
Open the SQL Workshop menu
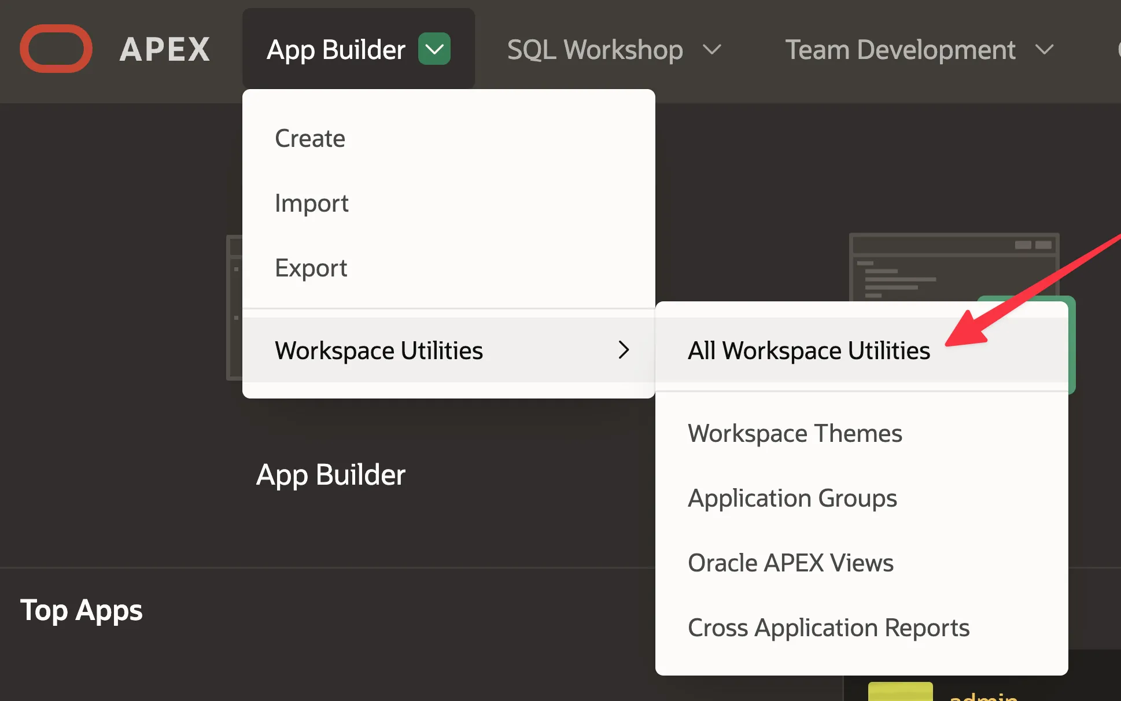[595, 50]
